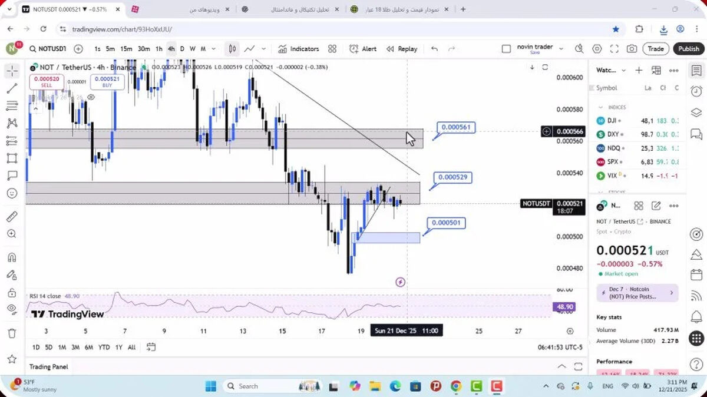The height and width of the screenshot is (397, 707).
Task: Open the chats panel icon
Action: tap(696, 134)
